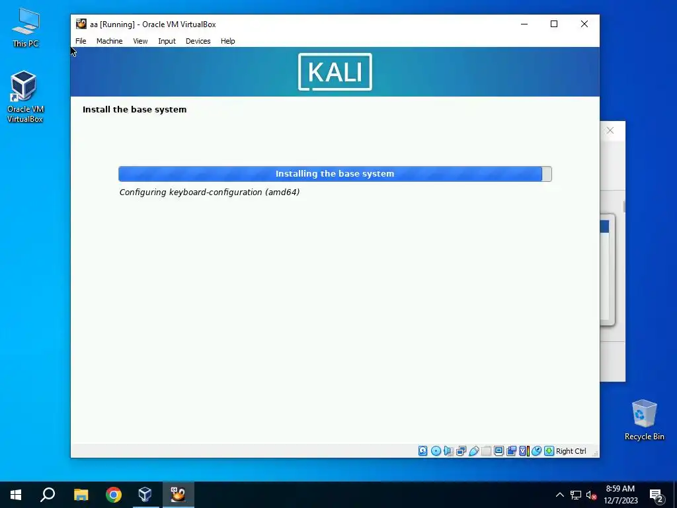Click the recording status icon
This screenshot has width=677, height=508.
pyautogui.click(x=511, y=451)
